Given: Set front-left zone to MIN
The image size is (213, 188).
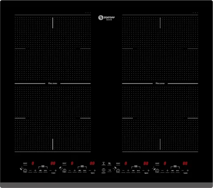Looking at the screenshot, I should coord(40,171).
